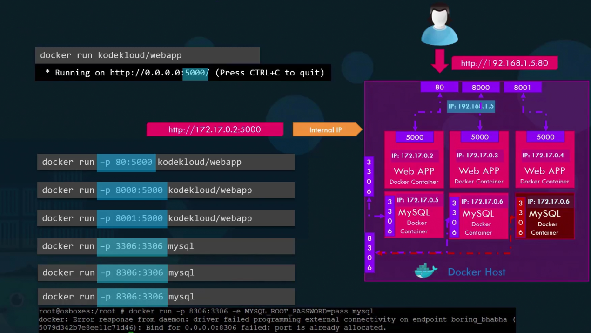Select host port 8000 box

[x=480, y=87]
